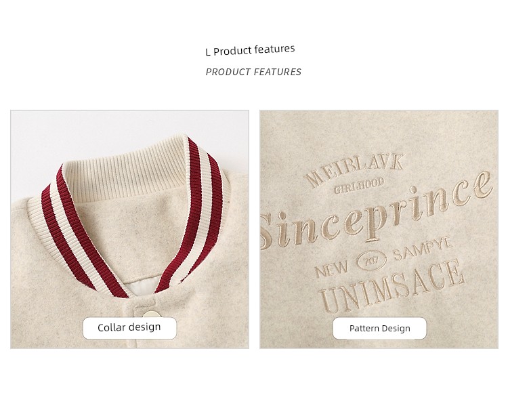Click the oval 707 embroidered emblem

[371, 262]
